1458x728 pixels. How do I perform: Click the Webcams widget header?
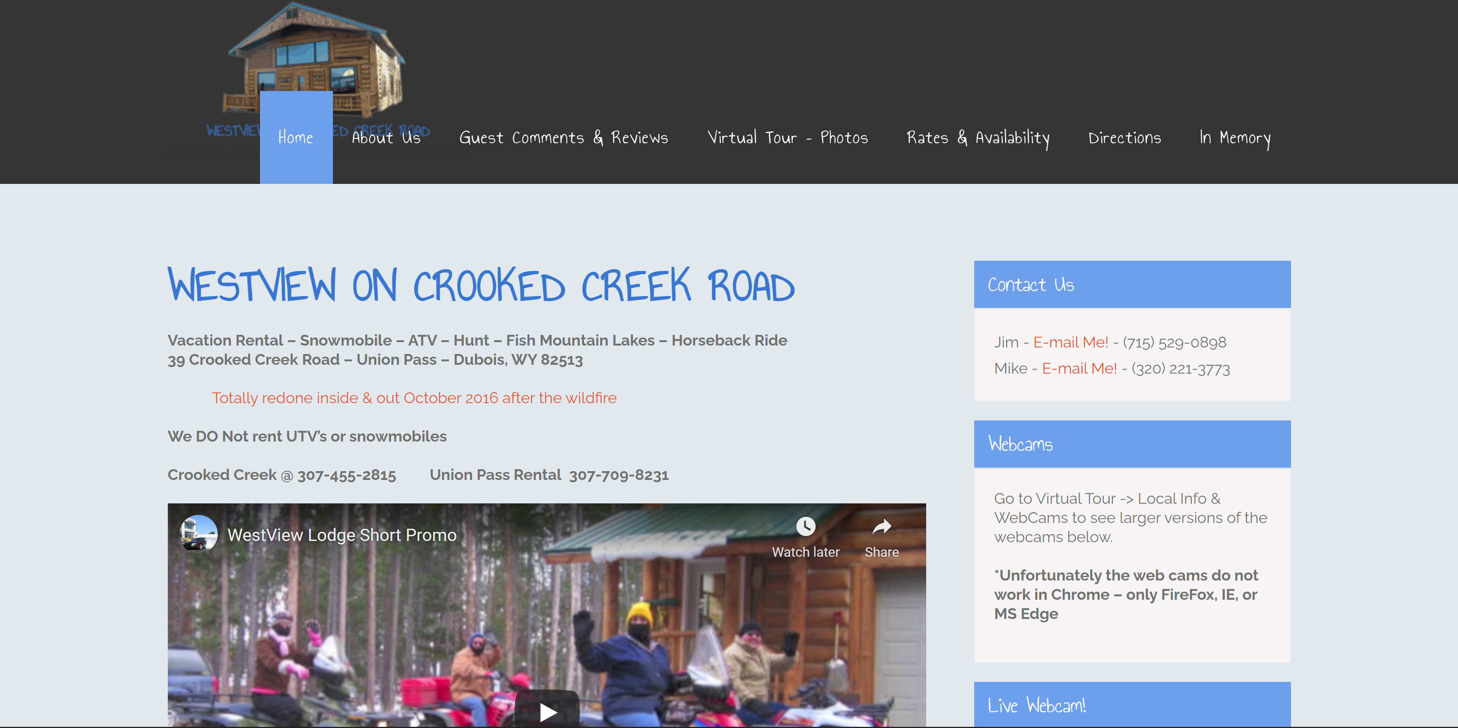pos(1132,444)
